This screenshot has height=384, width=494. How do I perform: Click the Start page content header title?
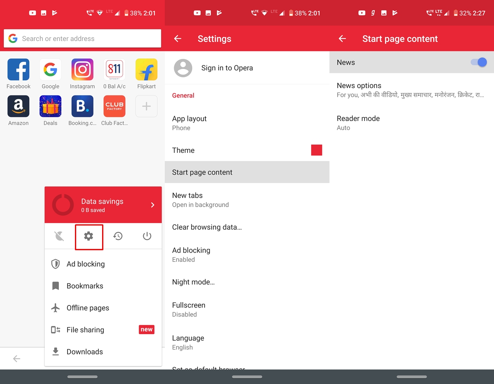point(400,39)
